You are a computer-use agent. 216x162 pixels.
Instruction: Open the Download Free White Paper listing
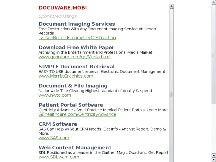(x=76, y=48)
